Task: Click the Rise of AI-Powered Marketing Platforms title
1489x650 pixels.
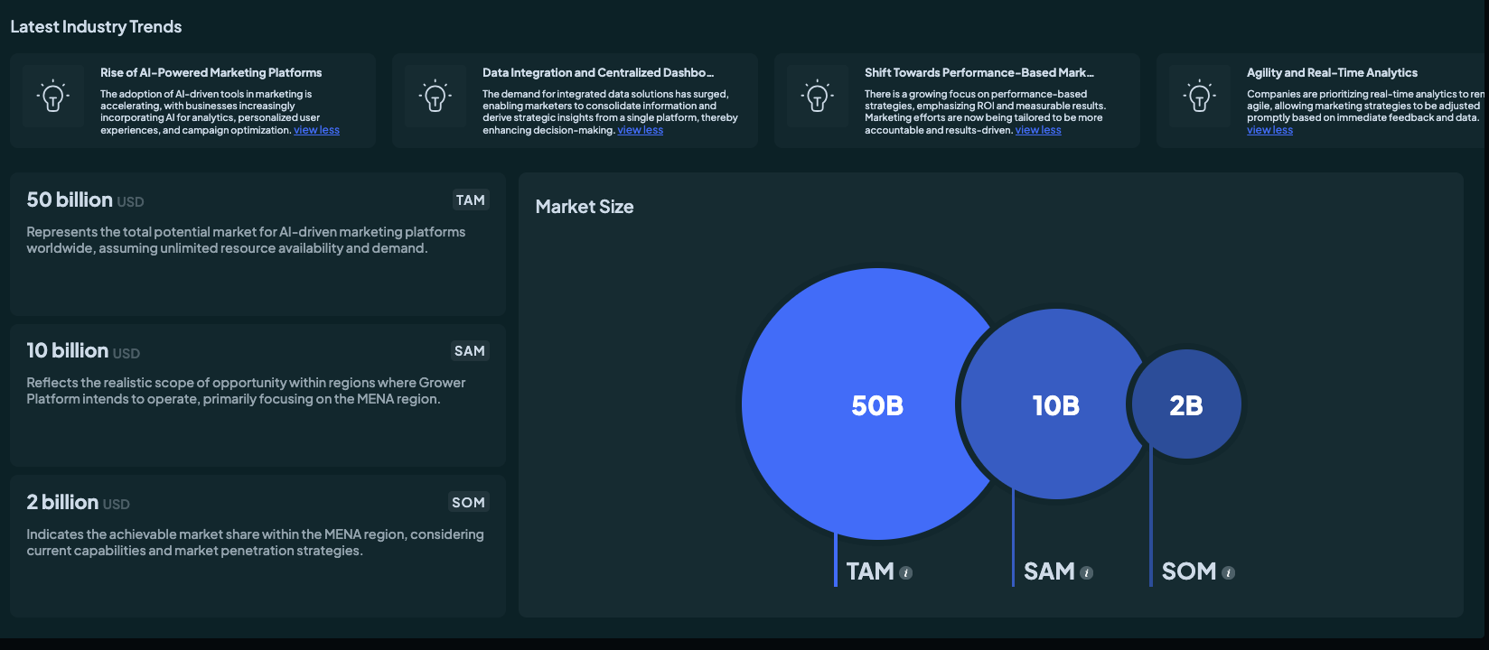Action: 211,72
